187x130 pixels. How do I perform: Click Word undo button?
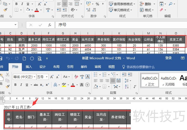click(8, 58)
